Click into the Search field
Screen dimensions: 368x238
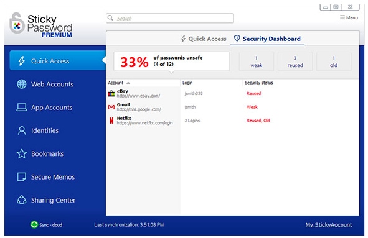point(170,18)
